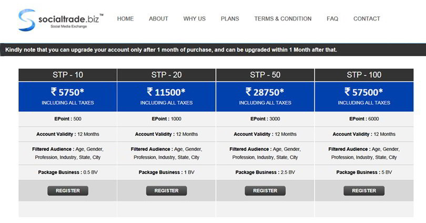Register for the STP - 10 plan

click(68, 190)
